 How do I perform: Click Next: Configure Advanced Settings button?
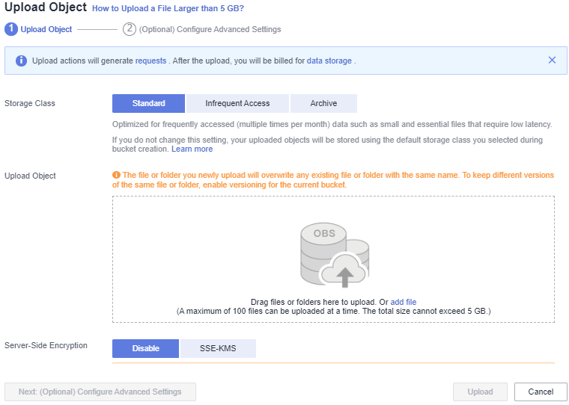pyautogui.click(x=100, y=392)
